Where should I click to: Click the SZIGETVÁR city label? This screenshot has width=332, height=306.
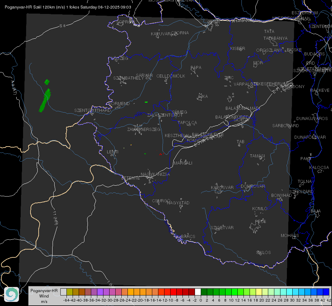pyautogui.click(x=222, y=228)
